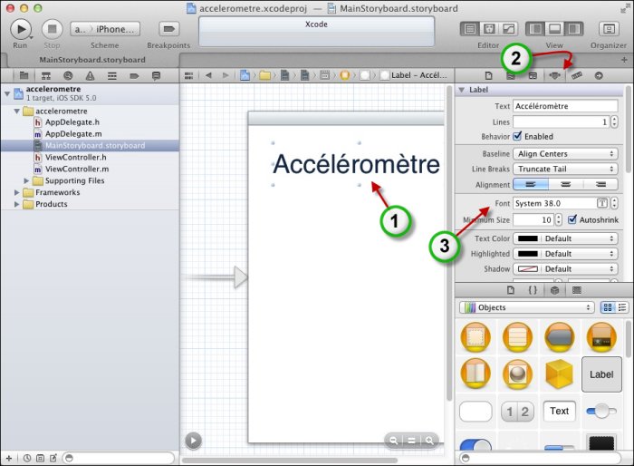This screenshot has height=466, width=634.
Task: Open the Highlighted color dropdown
Action: pos(565,254)
